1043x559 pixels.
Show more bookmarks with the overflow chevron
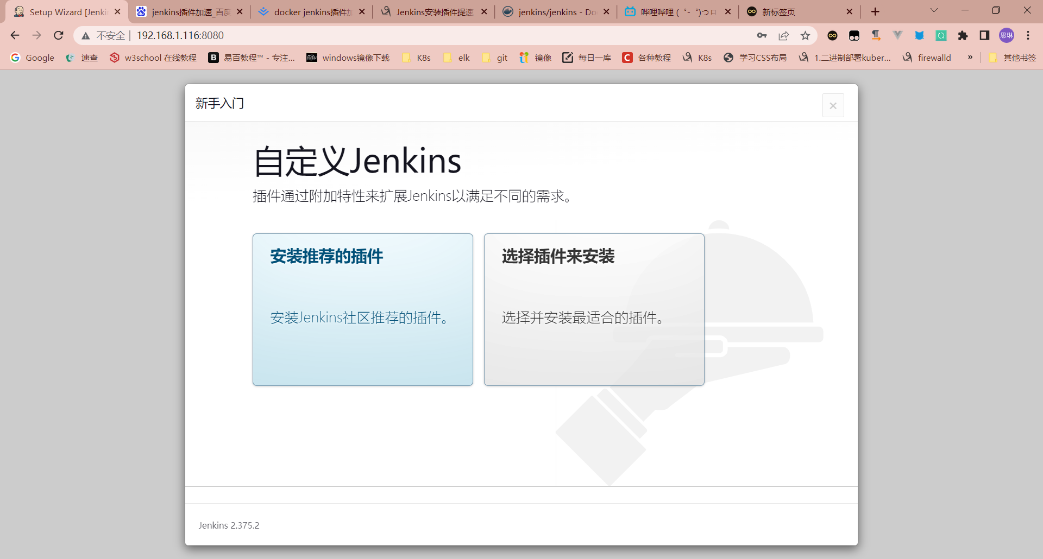click(x=970, y=58)
